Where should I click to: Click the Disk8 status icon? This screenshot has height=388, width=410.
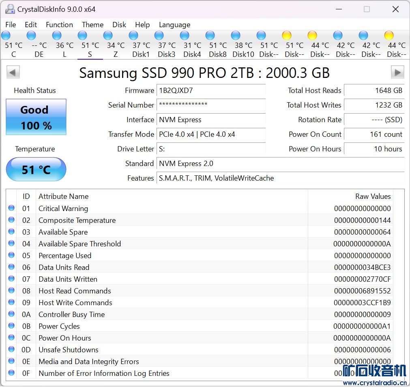coord(210,36)
